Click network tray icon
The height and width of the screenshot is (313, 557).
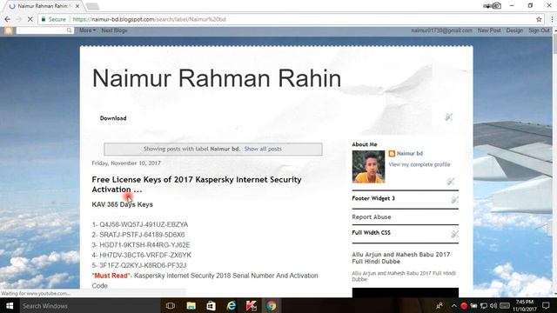484,305
